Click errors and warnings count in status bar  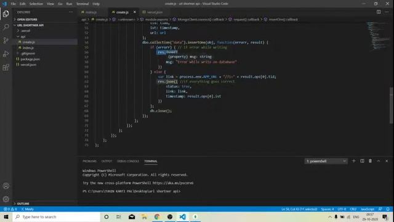(x=10, y=209)
